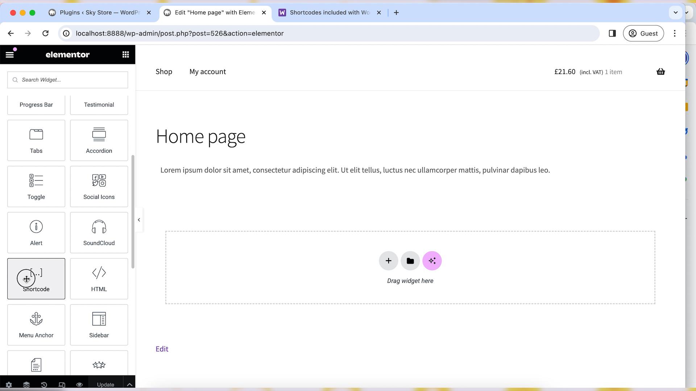Open the Elementor hamburger menu
This screenshot has width=696, height=391.
point(9,54)
